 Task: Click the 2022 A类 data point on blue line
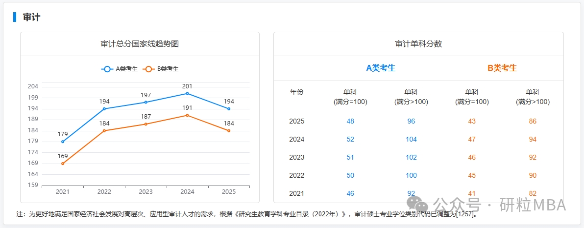pos(104,109)
